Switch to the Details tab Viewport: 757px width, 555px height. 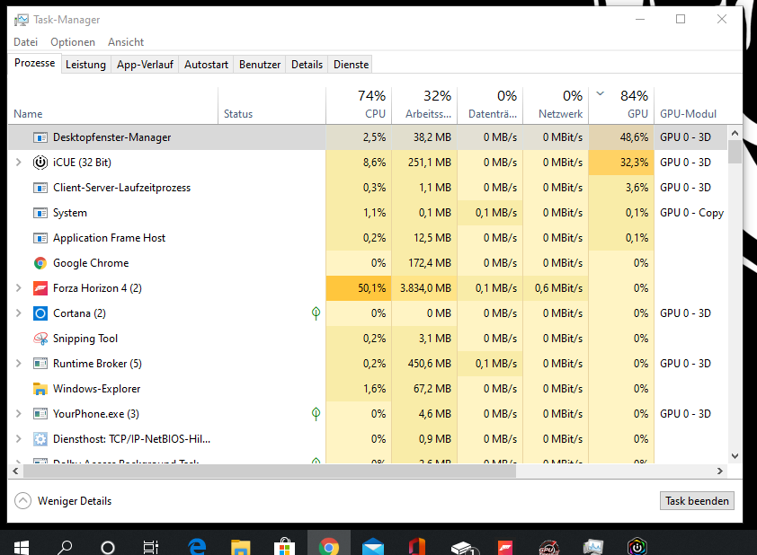[x=307, y=65]
